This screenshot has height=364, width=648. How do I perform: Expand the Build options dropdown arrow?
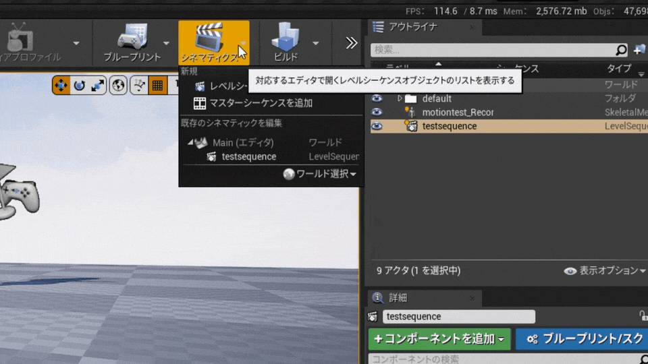316,43
